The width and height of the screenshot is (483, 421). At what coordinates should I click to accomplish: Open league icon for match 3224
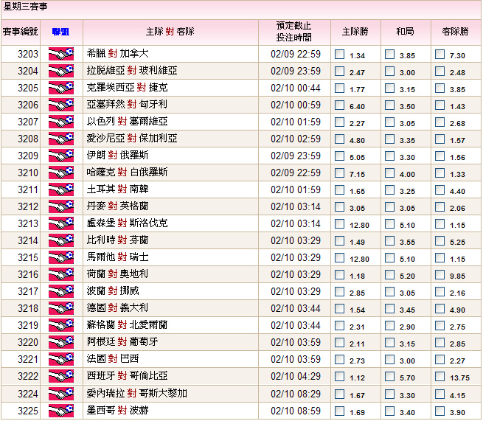(x=61, y=393)
